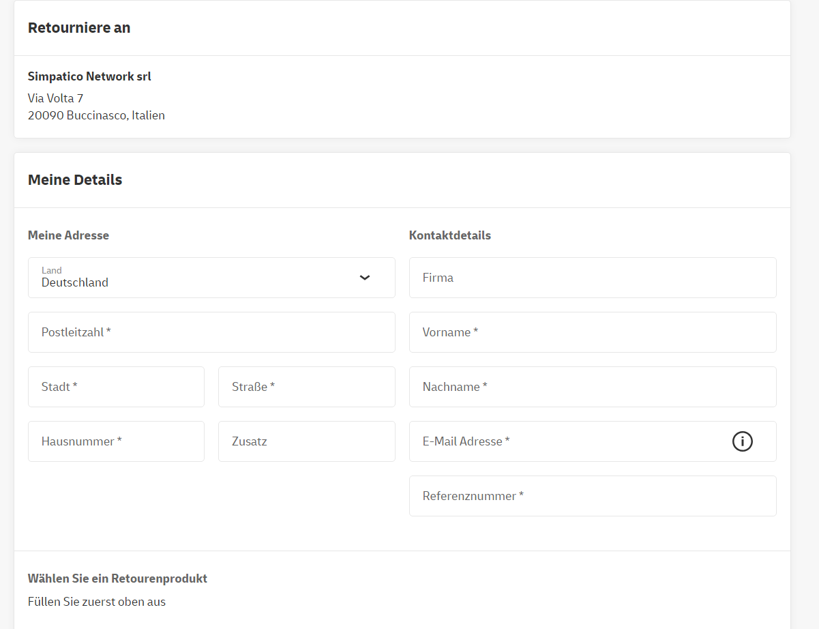Click the "Retourniere an" heading
The width and height of the screenshot is (819, 629).
click(x=79, y=28)
